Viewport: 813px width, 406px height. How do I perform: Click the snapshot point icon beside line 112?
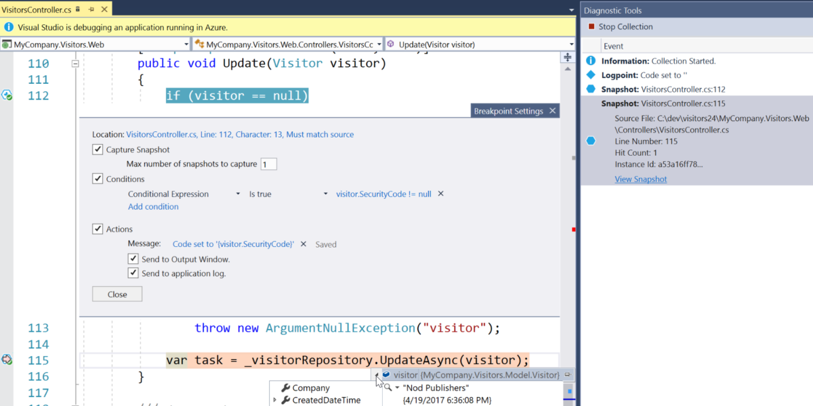pyautogui.click(x=7, y=95)
